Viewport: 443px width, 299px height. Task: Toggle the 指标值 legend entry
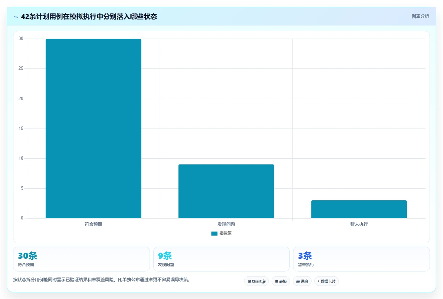[221, 233]
